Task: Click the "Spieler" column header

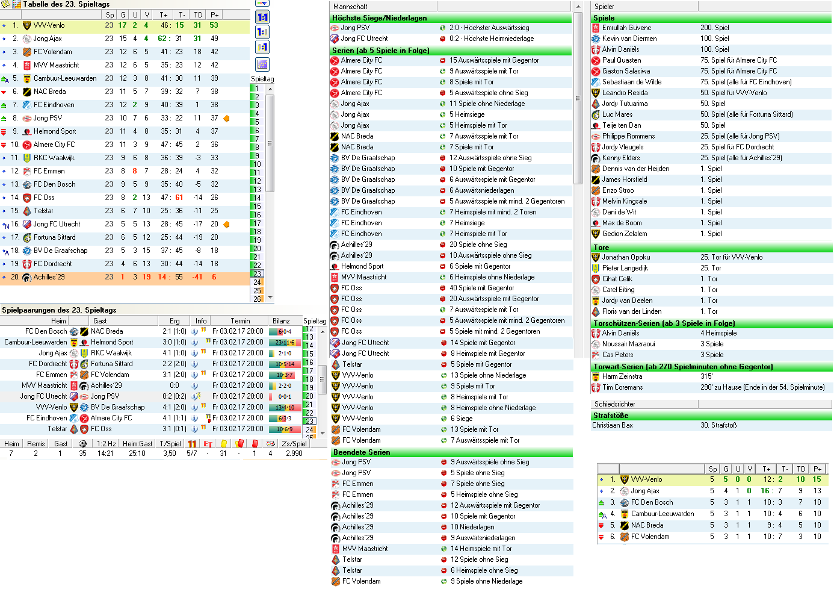Action: click(644, 7)
